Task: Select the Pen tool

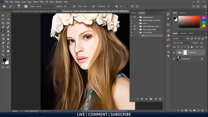Action: pyautogui.click(x=8, y=43)
